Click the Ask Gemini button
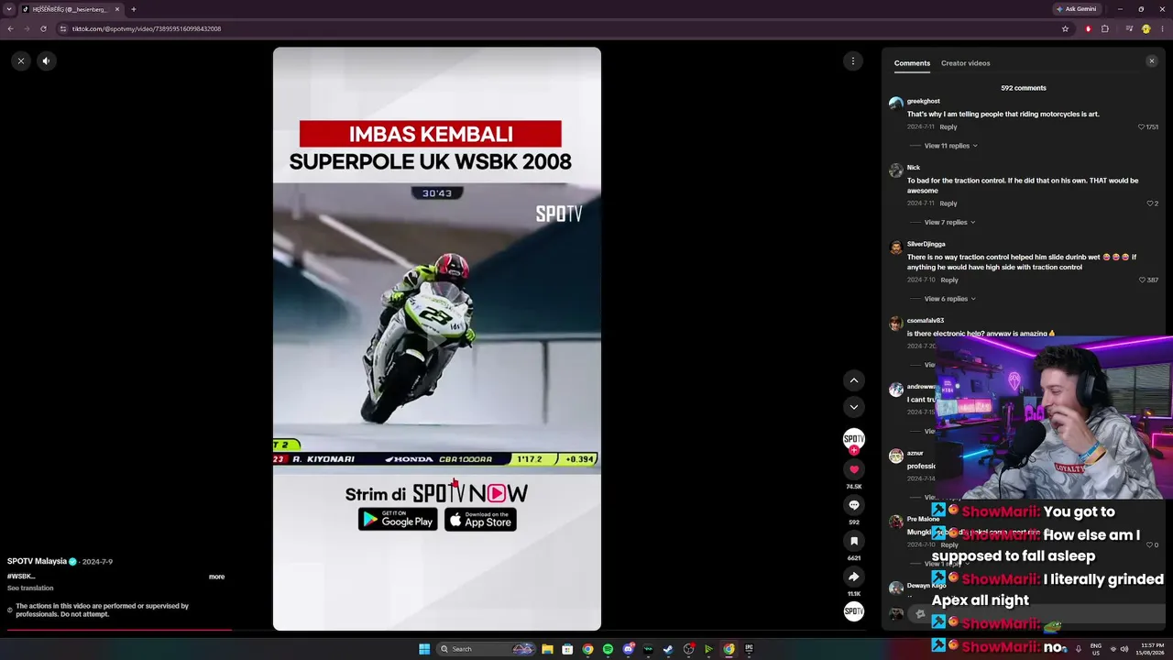This screenshot has width=1173, height=660. [1077, 9]
